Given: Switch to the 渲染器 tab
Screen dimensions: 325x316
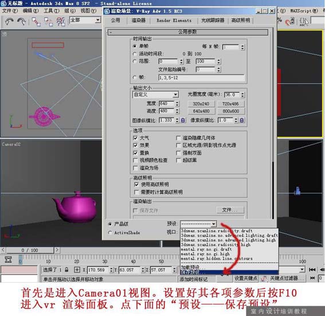Looking at the screenshot, I should coord(139,20).
